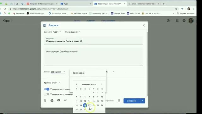Screen dimensions: 202x114
Task: Select February 4 in calendar
Action: 76,97
